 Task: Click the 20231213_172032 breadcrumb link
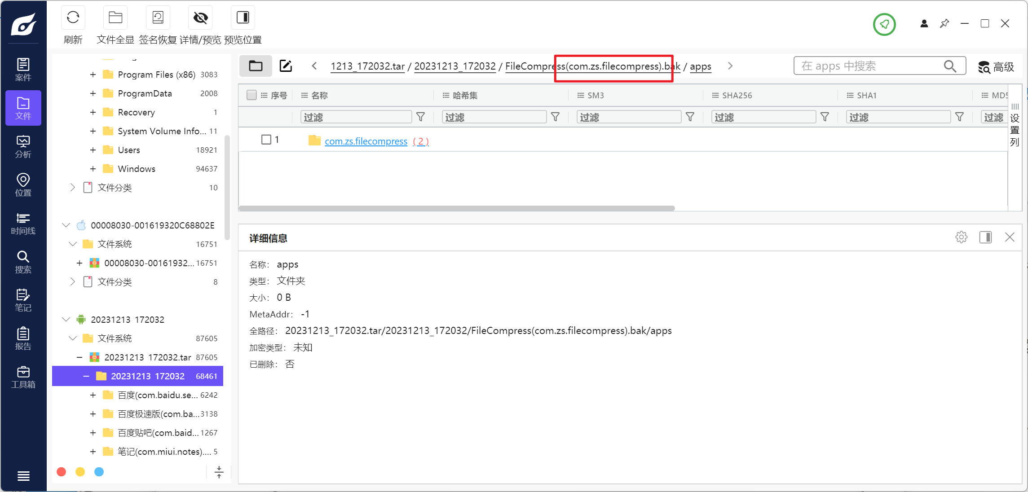454,66
